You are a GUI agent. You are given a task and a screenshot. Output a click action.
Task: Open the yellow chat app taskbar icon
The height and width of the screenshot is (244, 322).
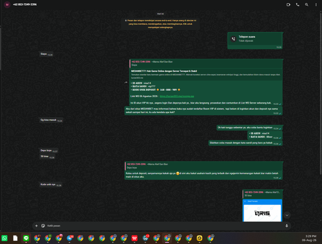click(200, 238)
